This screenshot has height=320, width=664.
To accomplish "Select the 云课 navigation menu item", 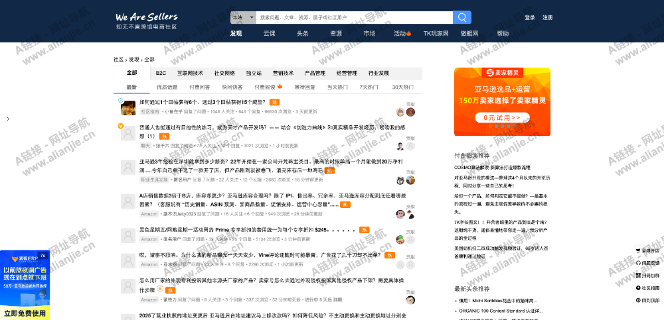I will (x=269, y=33).
